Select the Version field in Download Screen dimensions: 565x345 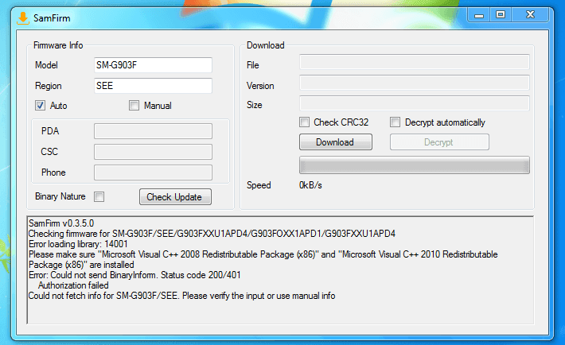pyautogui.click(x=415, y=83)
